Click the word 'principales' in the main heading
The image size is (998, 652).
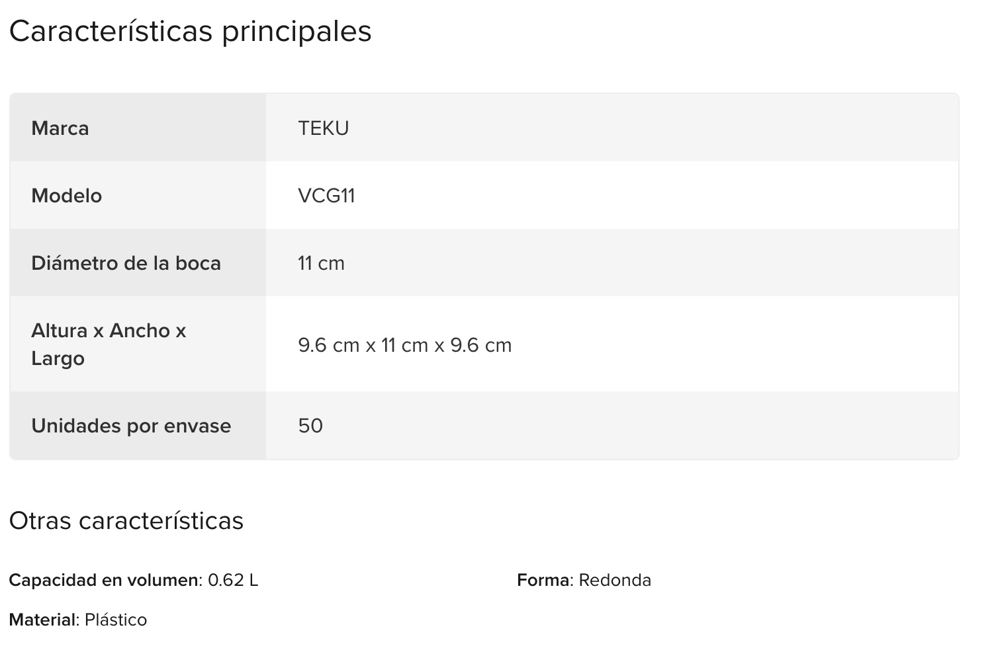click(x=296, y=31)
